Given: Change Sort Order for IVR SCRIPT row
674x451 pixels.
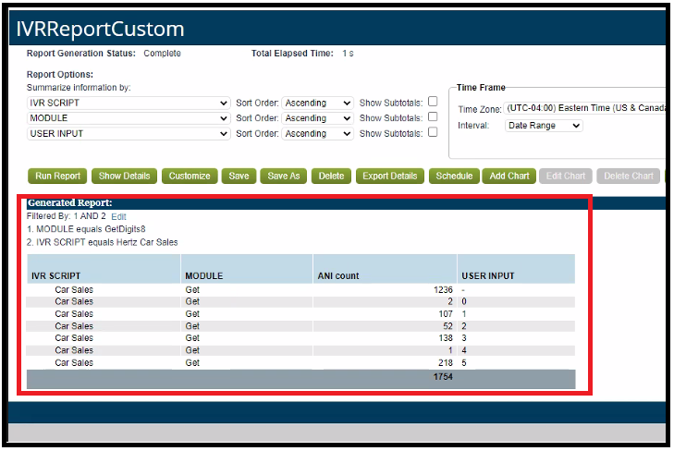Looking at the screenshot, I should [x=318, y=104].
